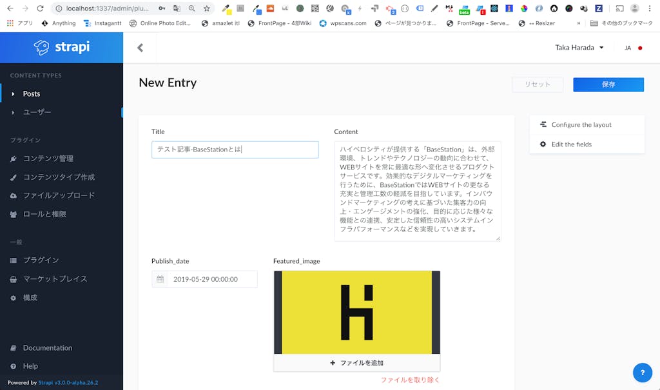Open the wpscans.com bookmark
Viewport: 660px width, 390px height.
click(343, 23)
